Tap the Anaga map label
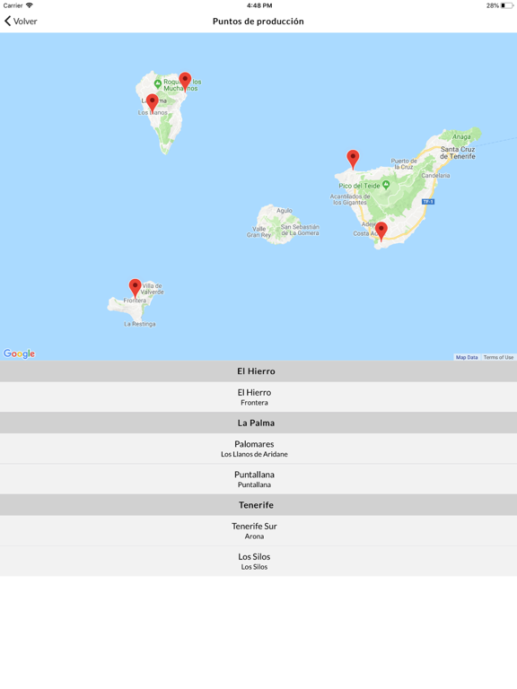The height and width of the screenshot is (689, 517). point(461,136)
